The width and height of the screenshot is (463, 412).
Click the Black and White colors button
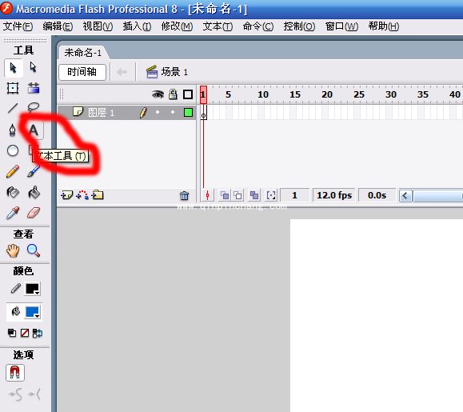(x=11, y=333)
